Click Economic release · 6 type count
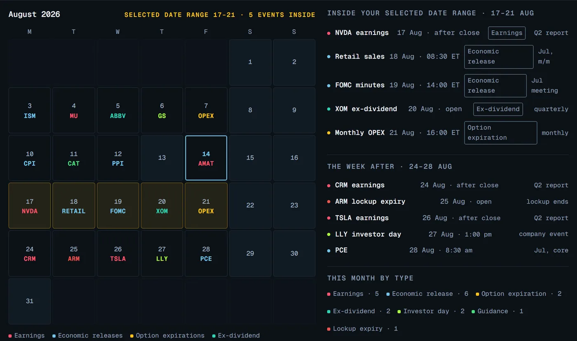The height and width of the screenshot is (341, 577). click(427, 294)
